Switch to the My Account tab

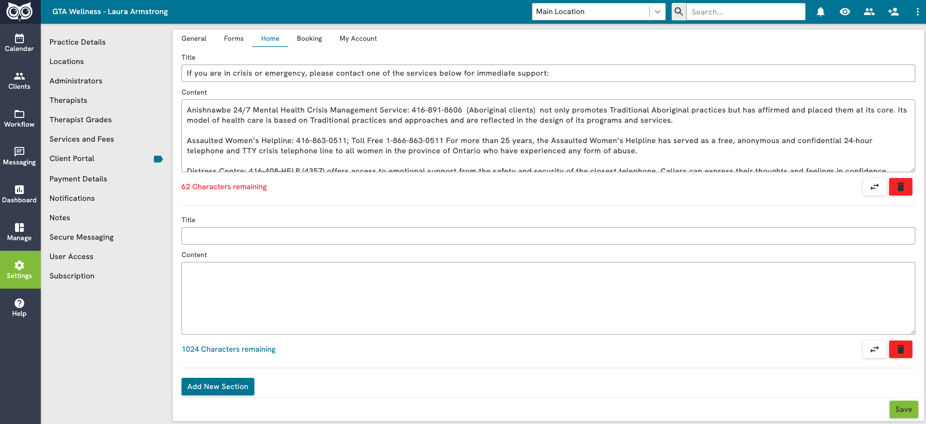coord(358,38)
